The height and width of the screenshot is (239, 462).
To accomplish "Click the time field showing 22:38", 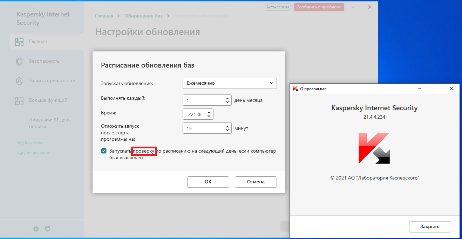I will pyautogui.click(x=198, y=114).
